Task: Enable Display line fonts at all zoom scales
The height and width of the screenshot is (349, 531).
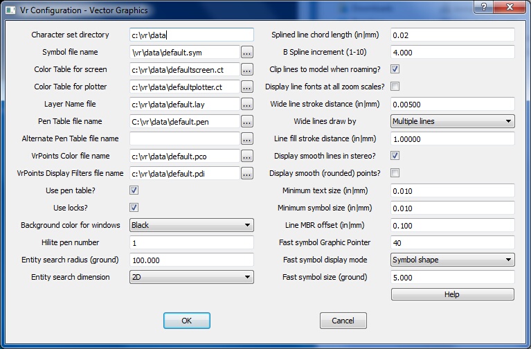Action: tap(395, 87)
